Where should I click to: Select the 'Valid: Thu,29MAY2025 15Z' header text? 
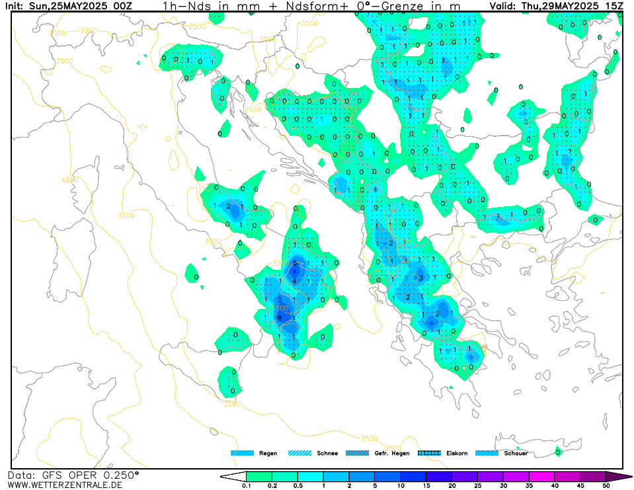[557, 6]
